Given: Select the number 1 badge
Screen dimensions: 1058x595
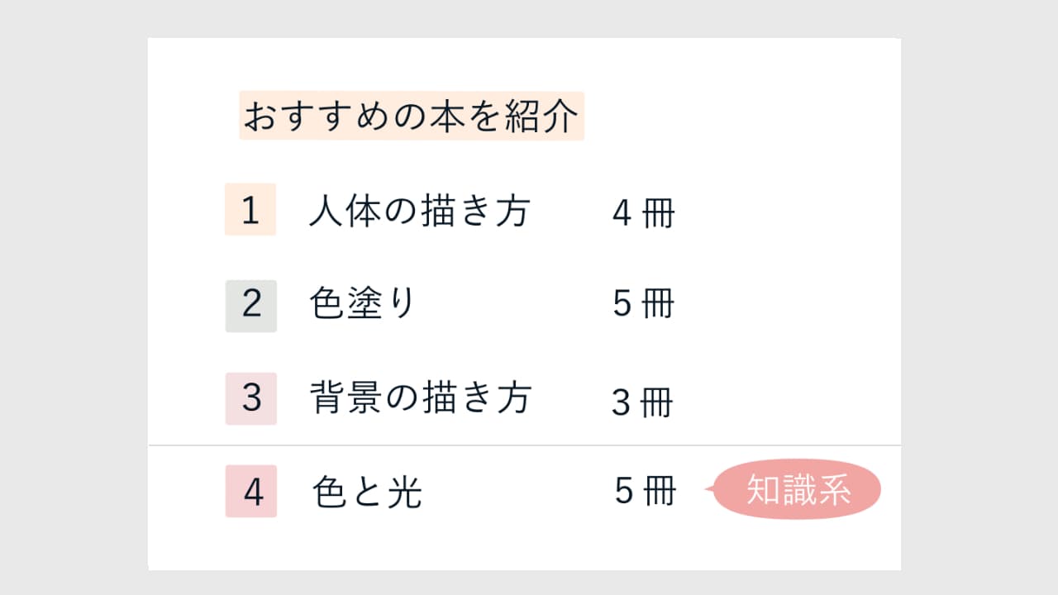Looking at the screenshot, I should point(250,210).
